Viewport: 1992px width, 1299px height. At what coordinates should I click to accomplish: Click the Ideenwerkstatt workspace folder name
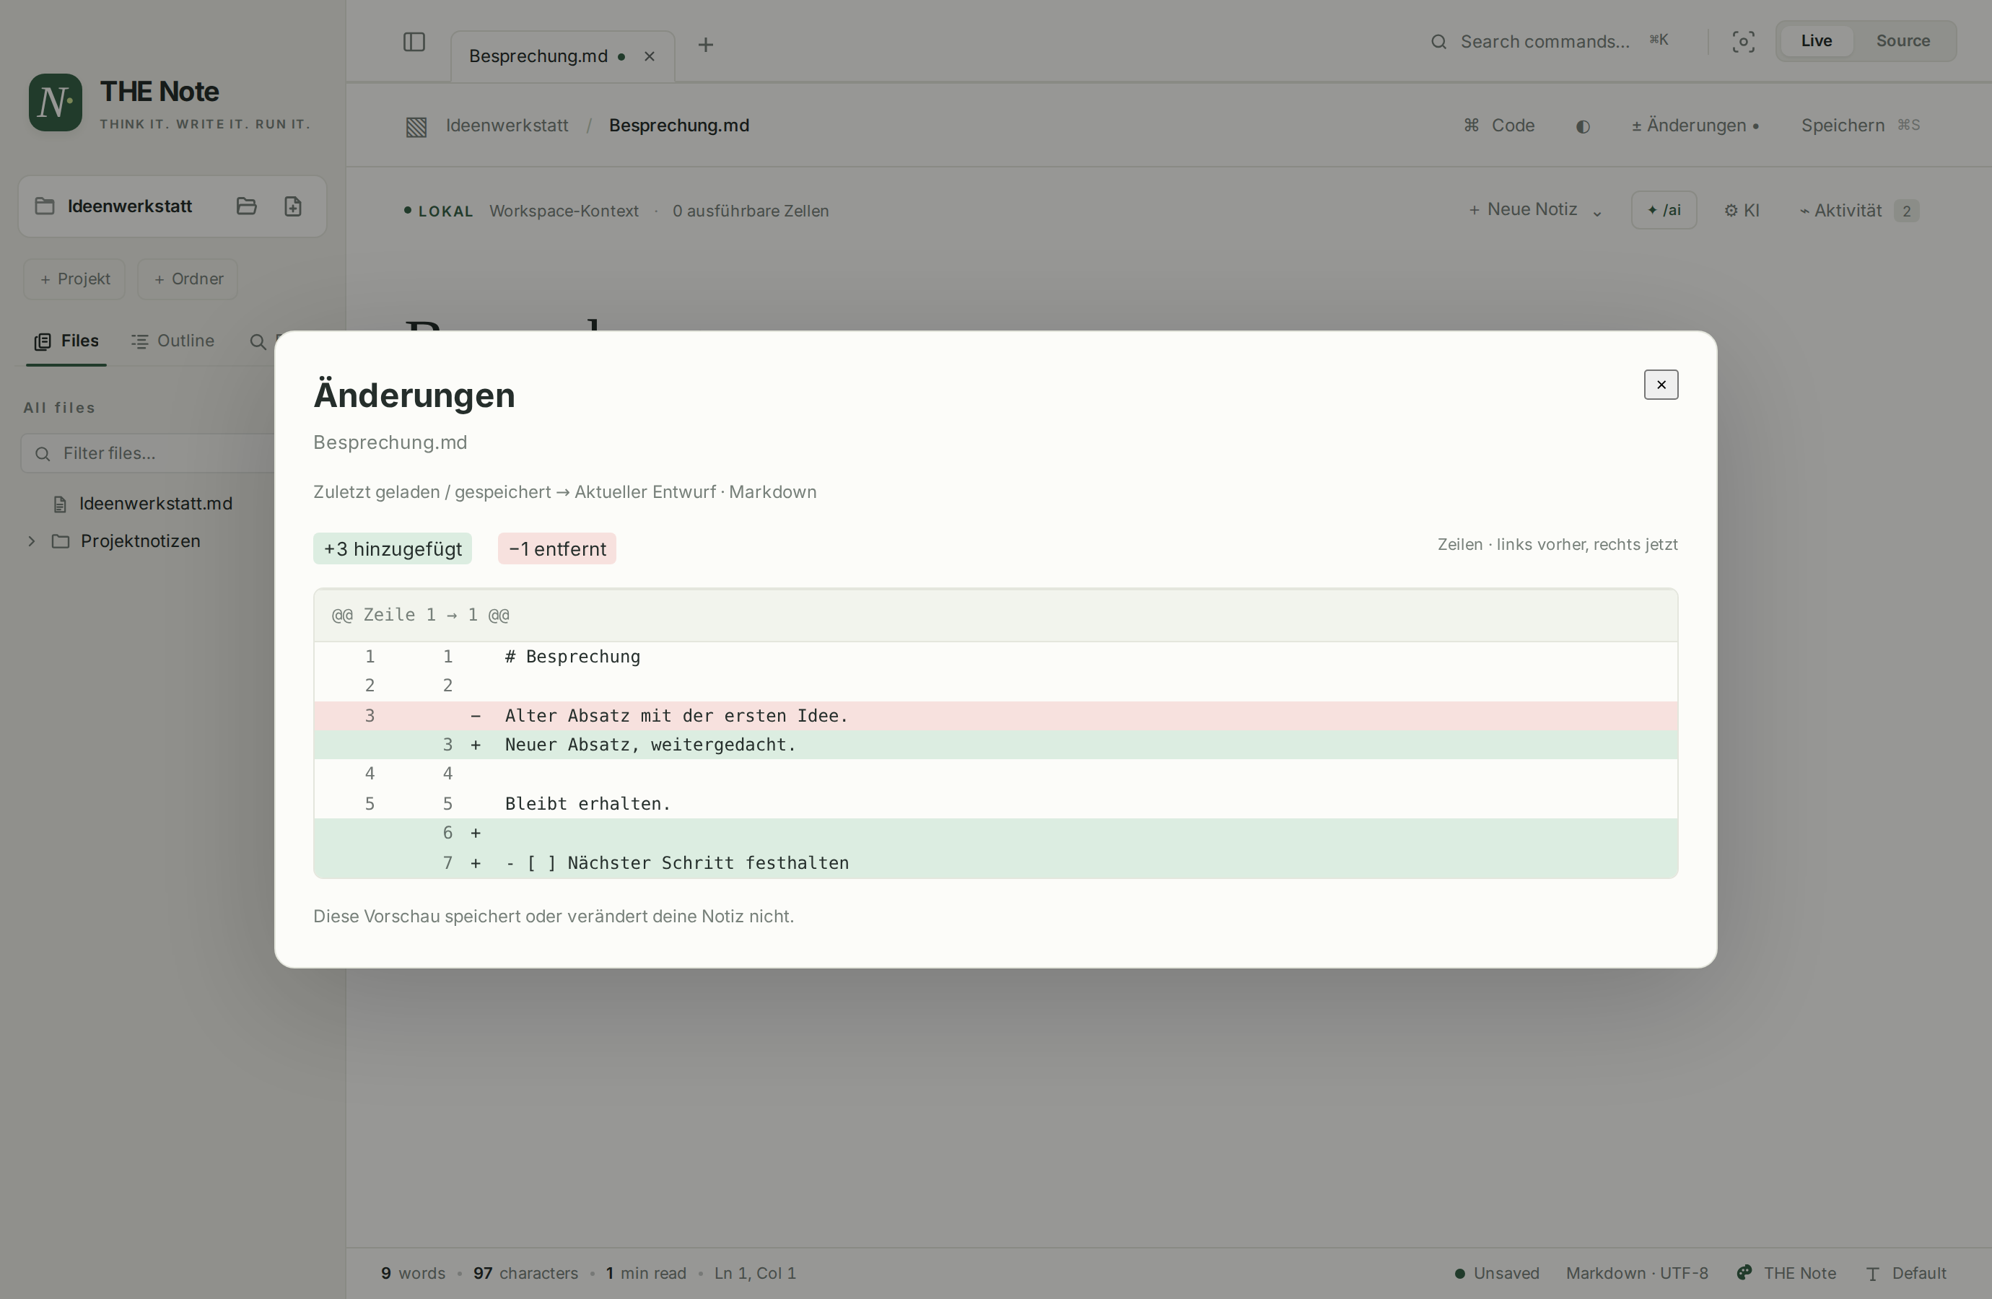click(130, 206)
